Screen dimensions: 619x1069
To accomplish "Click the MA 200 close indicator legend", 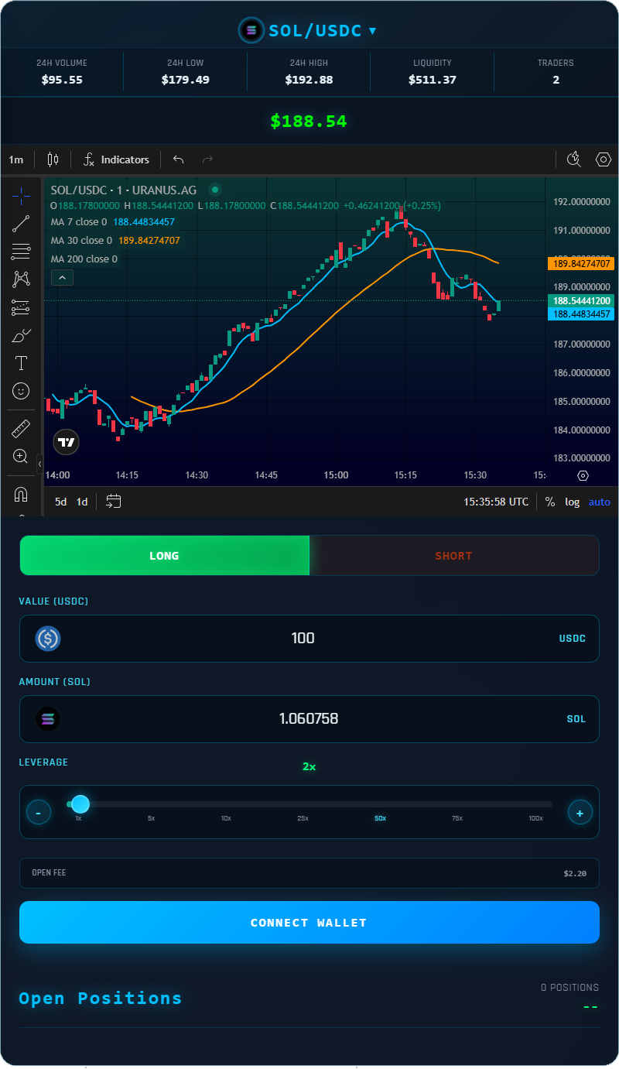I will 84,259.
